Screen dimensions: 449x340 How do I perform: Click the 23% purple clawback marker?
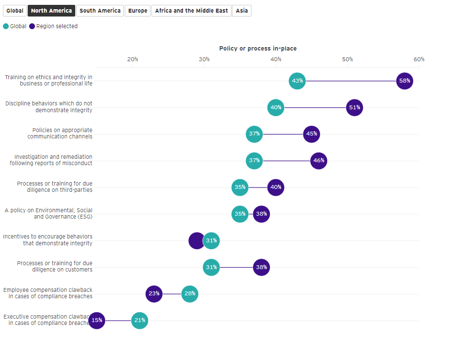pos(154,294)
